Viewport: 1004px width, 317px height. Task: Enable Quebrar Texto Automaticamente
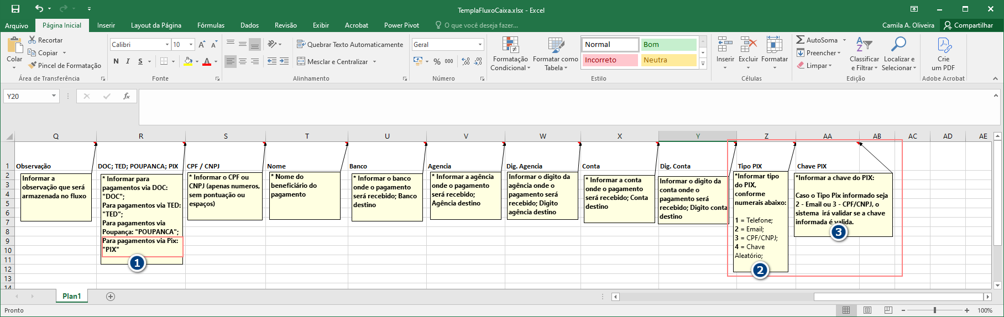pyautogui.click(x=349, y=44)
